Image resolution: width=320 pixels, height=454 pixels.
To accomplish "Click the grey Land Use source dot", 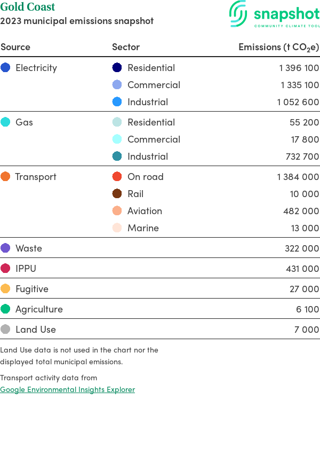I will coord(5,330).
